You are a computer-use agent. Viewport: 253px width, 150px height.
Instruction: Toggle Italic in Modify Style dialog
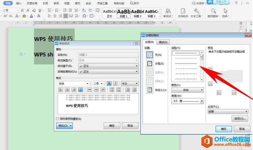click(x=115, y=84)
